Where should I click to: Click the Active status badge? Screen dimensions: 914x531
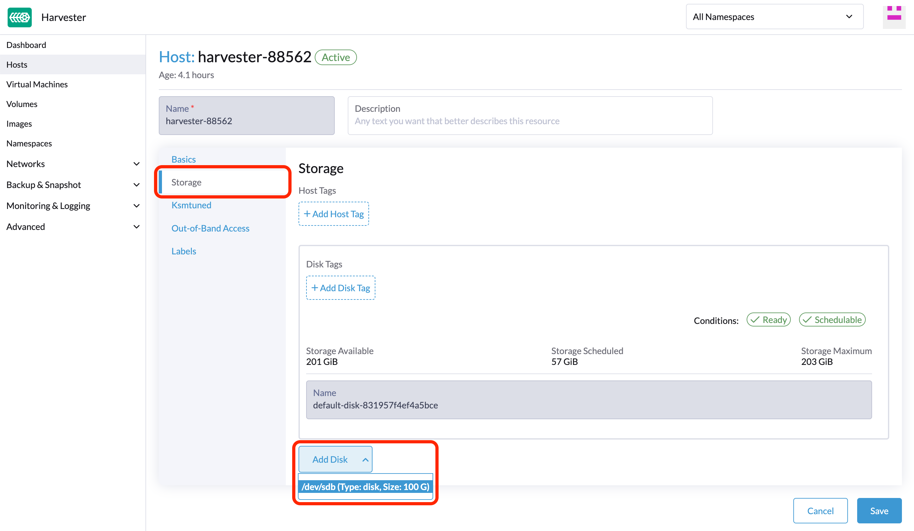click(335, 57)
